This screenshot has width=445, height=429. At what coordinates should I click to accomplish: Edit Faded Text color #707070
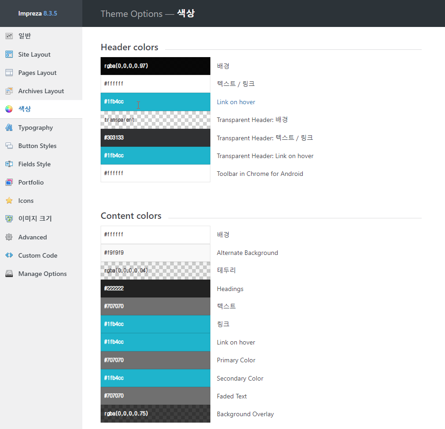click(155, 396)
